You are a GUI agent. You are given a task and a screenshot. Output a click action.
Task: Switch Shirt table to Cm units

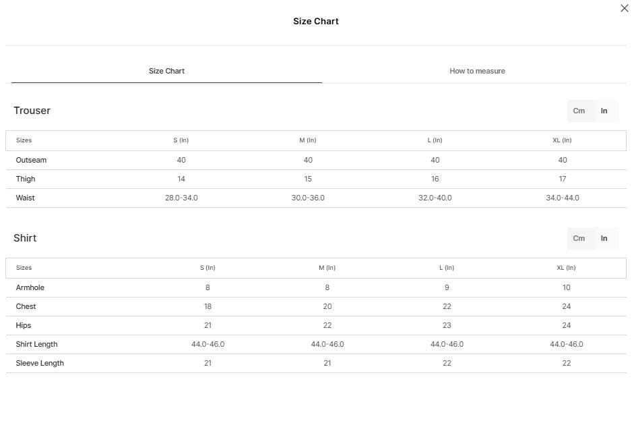point(579,238)
